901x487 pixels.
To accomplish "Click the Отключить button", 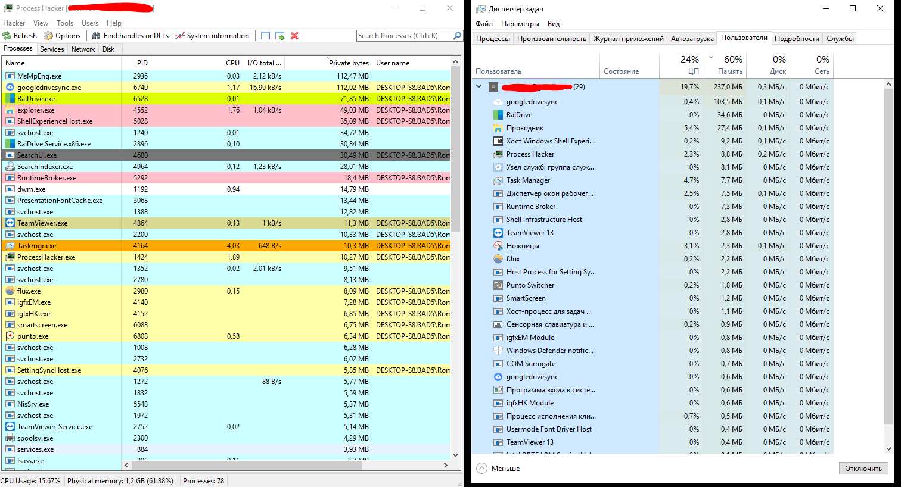I will click(863, 469).
